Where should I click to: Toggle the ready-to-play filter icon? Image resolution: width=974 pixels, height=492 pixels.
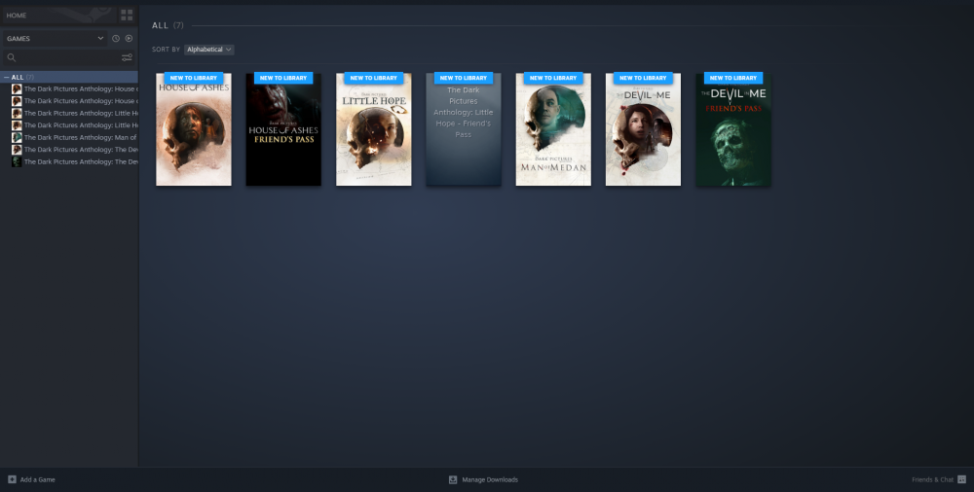(128, 38)
